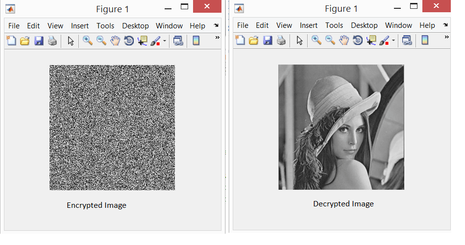Viewport: 465px width, 245px height.
Task: Open Edit menu in right window
Action: (262, 25)
